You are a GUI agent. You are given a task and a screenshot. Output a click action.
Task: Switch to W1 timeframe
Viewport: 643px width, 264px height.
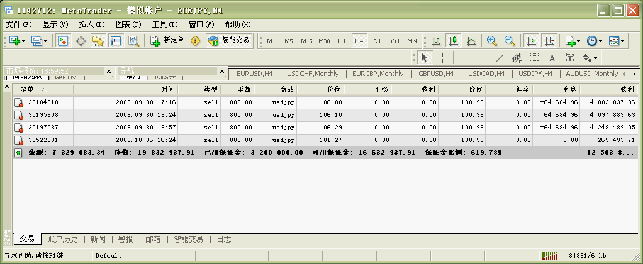click(x=395, y=41)
